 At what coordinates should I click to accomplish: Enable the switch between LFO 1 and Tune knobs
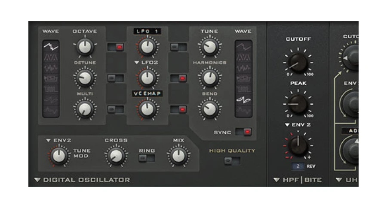pyautogui.click(x=178, y=47)
